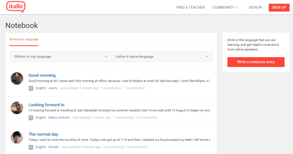Open The normal day entry title
Viewport: 293px width, 154px height.
43,134
